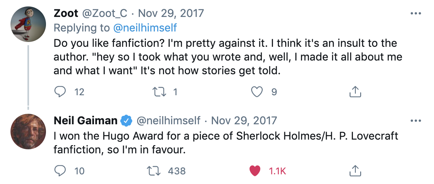434x184 pixels.
Task: Open Zoot's display name profile link
Action: pyautogui.click(x=66, y=13)
